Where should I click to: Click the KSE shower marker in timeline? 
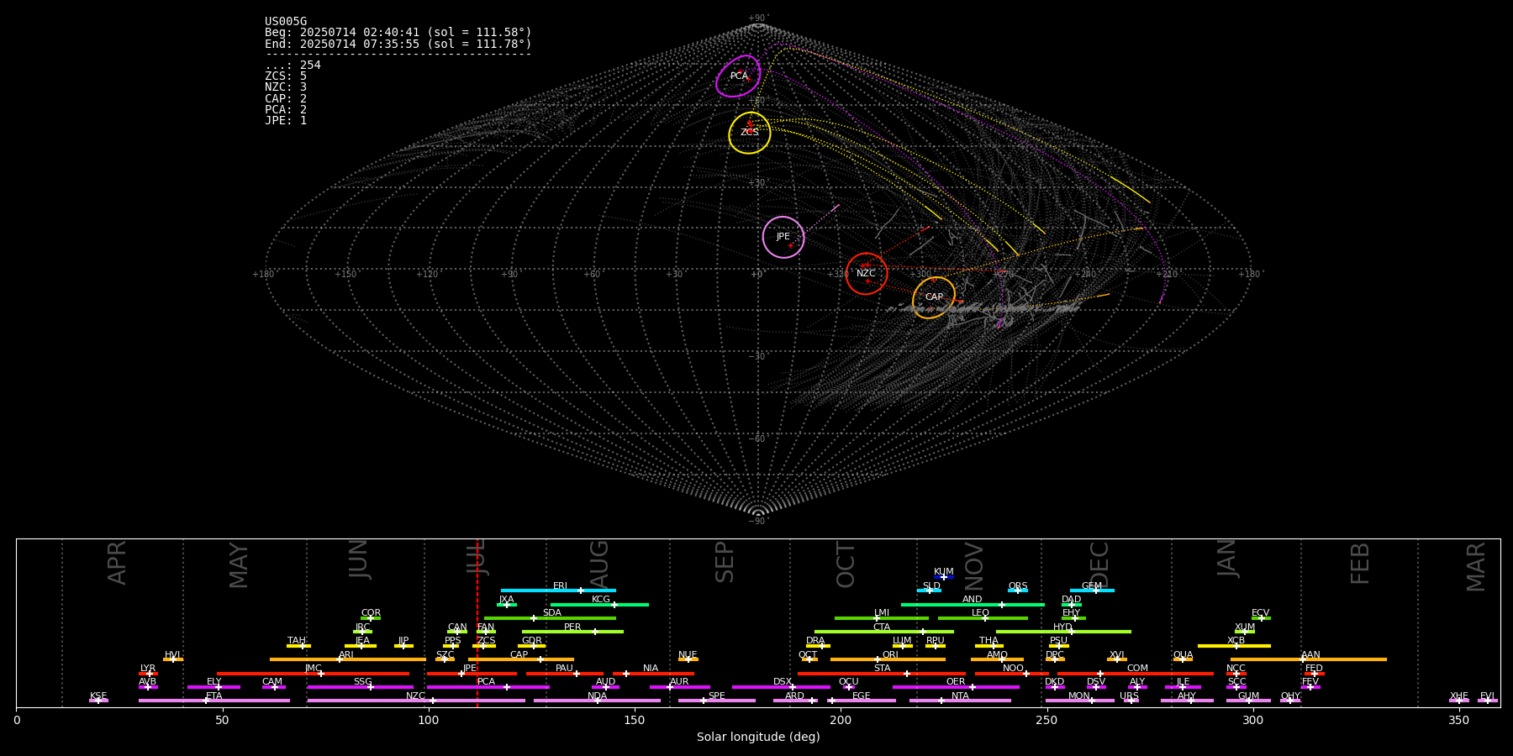point(98,701)
